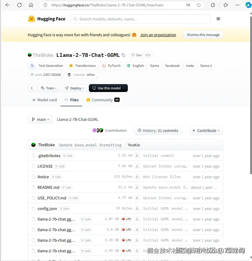Download the USE_POLICY.md file
This screenshot has width=252, height=261.
click(137, 198)
